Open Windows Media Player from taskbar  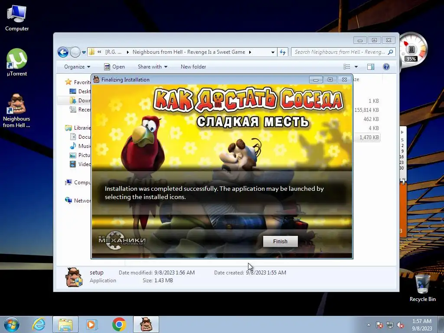tap(91, 324)
